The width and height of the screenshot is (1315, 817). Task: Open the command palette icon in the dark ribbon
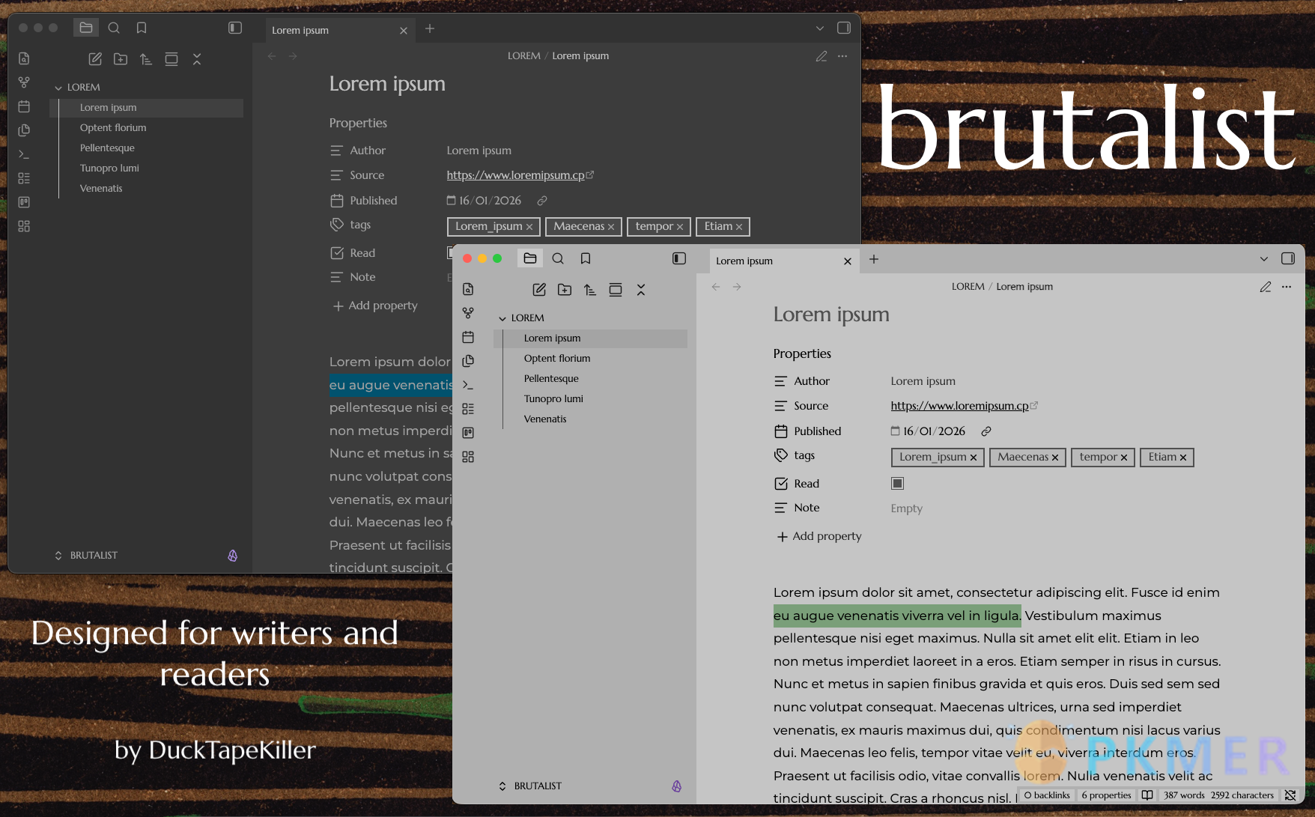(24, 154)
